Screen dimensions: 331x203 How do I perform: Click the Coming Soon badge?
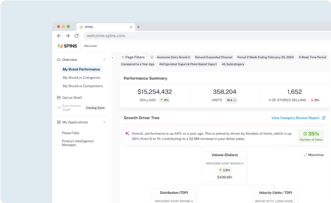95,108
